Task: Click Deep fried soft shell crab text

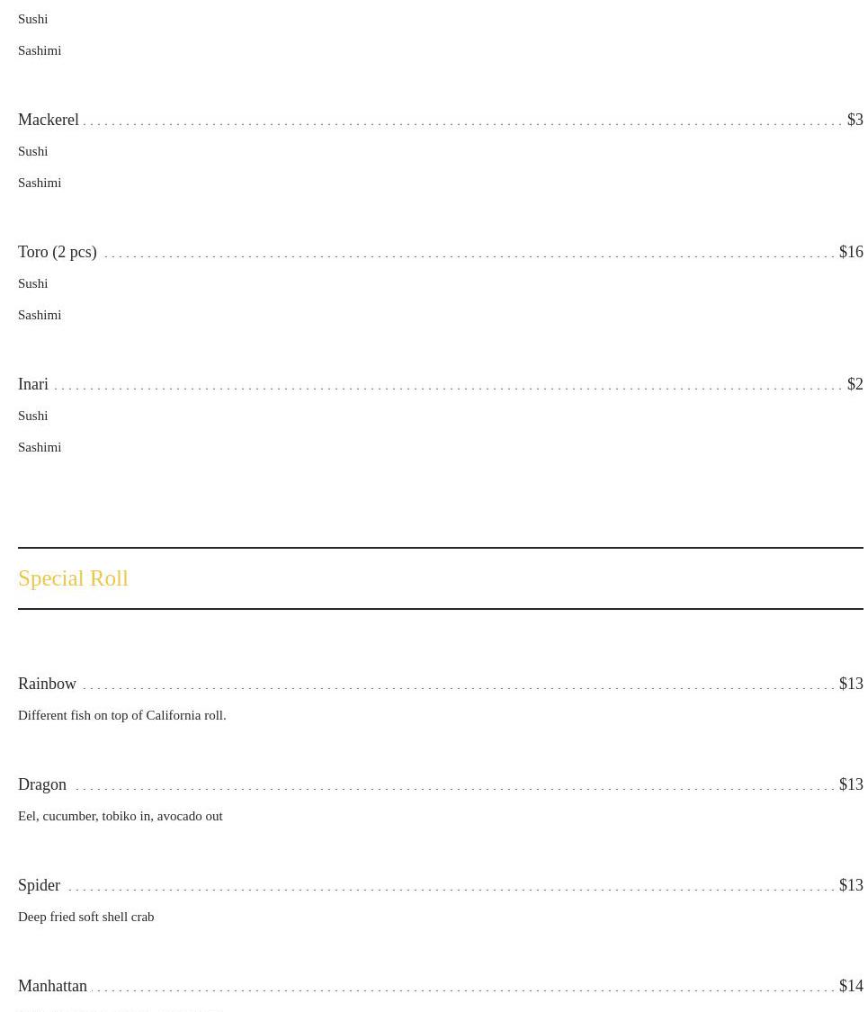Action: pos(86,917)
